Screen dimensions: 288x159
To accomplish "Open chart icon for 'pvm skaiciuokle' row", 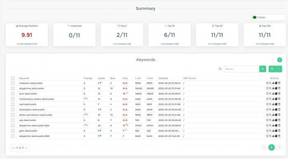I will click(273, 94).
